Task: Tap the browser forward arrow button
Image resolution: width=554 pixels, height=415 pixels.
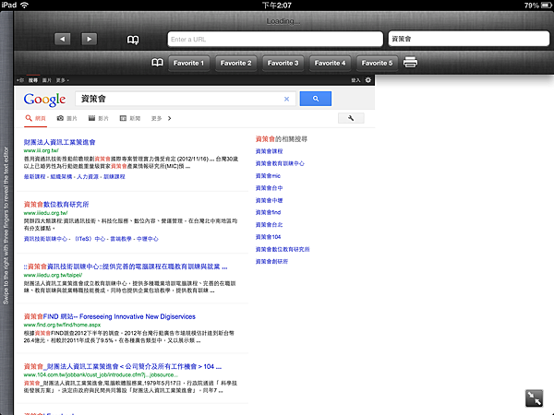Action: [89, 39]
